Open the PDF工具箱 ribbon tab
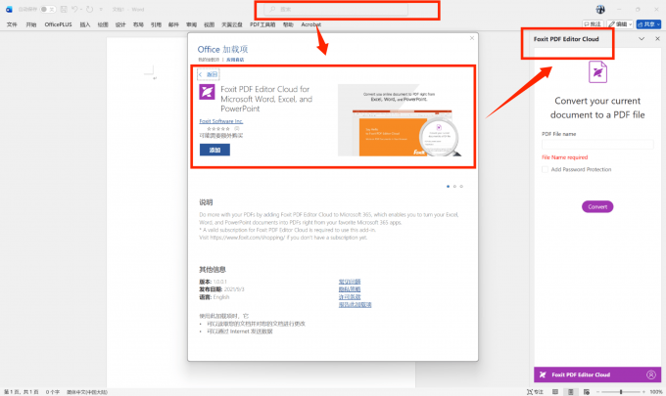Image resolution: width=666 pixels, height=396 pixels. [262, 24]
